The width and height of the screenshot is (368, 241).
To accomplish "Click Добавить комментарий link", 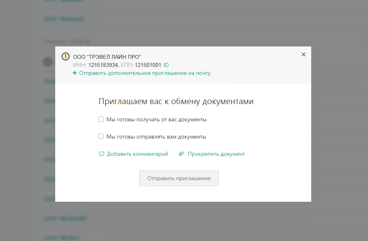I will point(137,154).
